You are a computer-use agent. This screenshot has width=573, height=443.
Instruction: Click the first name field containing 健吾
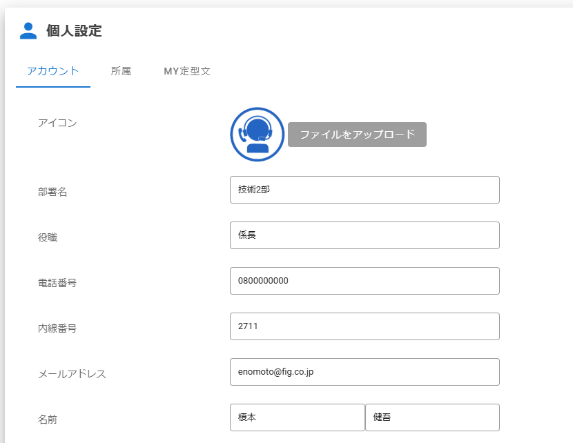431,417
